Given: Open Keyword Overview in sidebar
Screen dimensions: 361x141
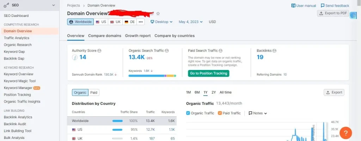Looking at the screenshot, I should (x=18, y=74).
